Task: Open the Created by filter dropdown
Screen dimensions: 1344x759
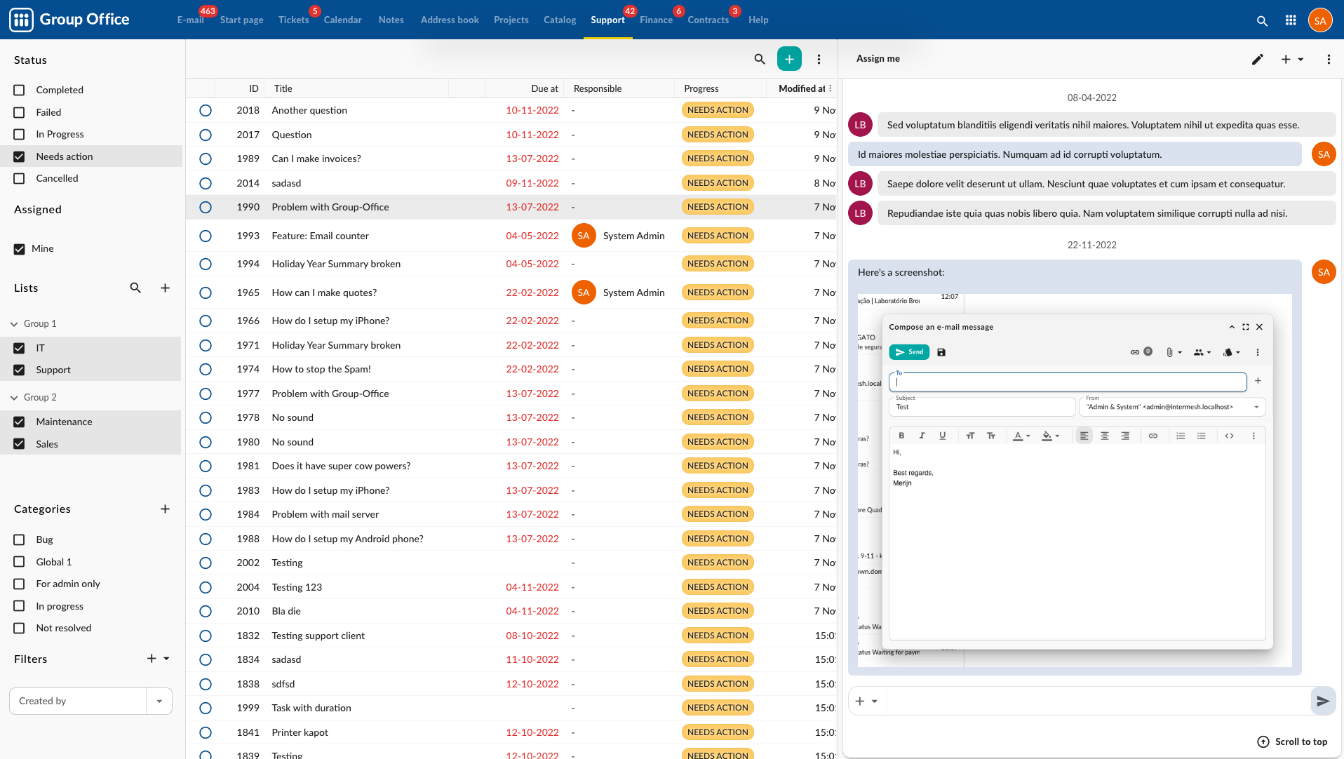Action: click(x=159, y=701)
